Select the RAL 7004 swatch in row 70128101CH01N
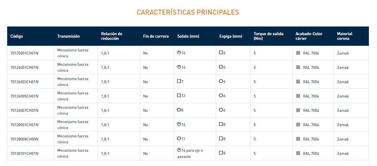Image resolution: width=377 pixels, height=166 pixels. pyautogui.click(x=298, y=153)
